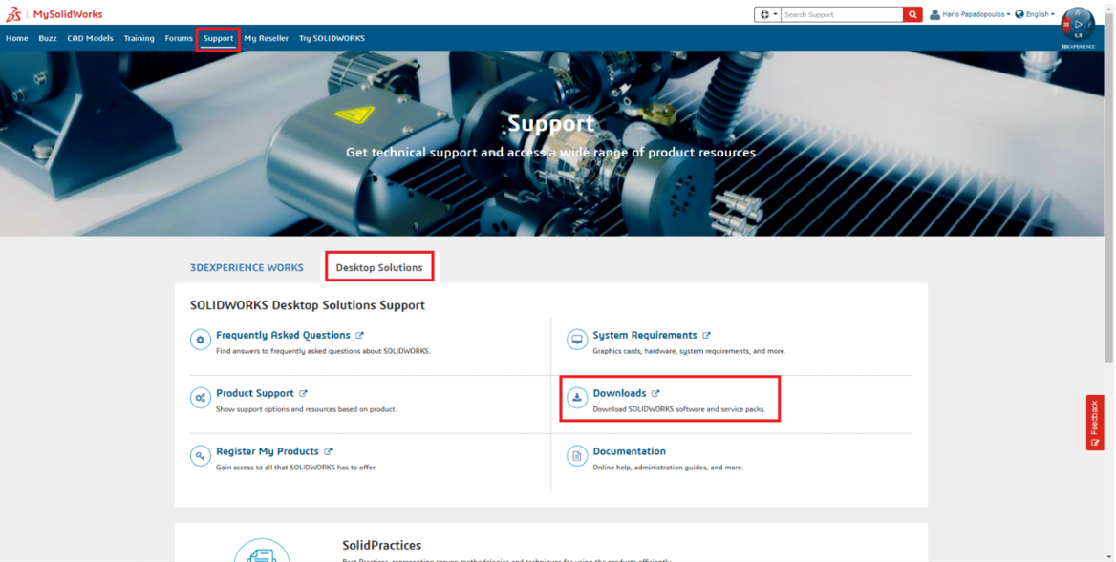
Task: Open the 3DEXPERIENCE compass icon
Action: point(1078,26)
